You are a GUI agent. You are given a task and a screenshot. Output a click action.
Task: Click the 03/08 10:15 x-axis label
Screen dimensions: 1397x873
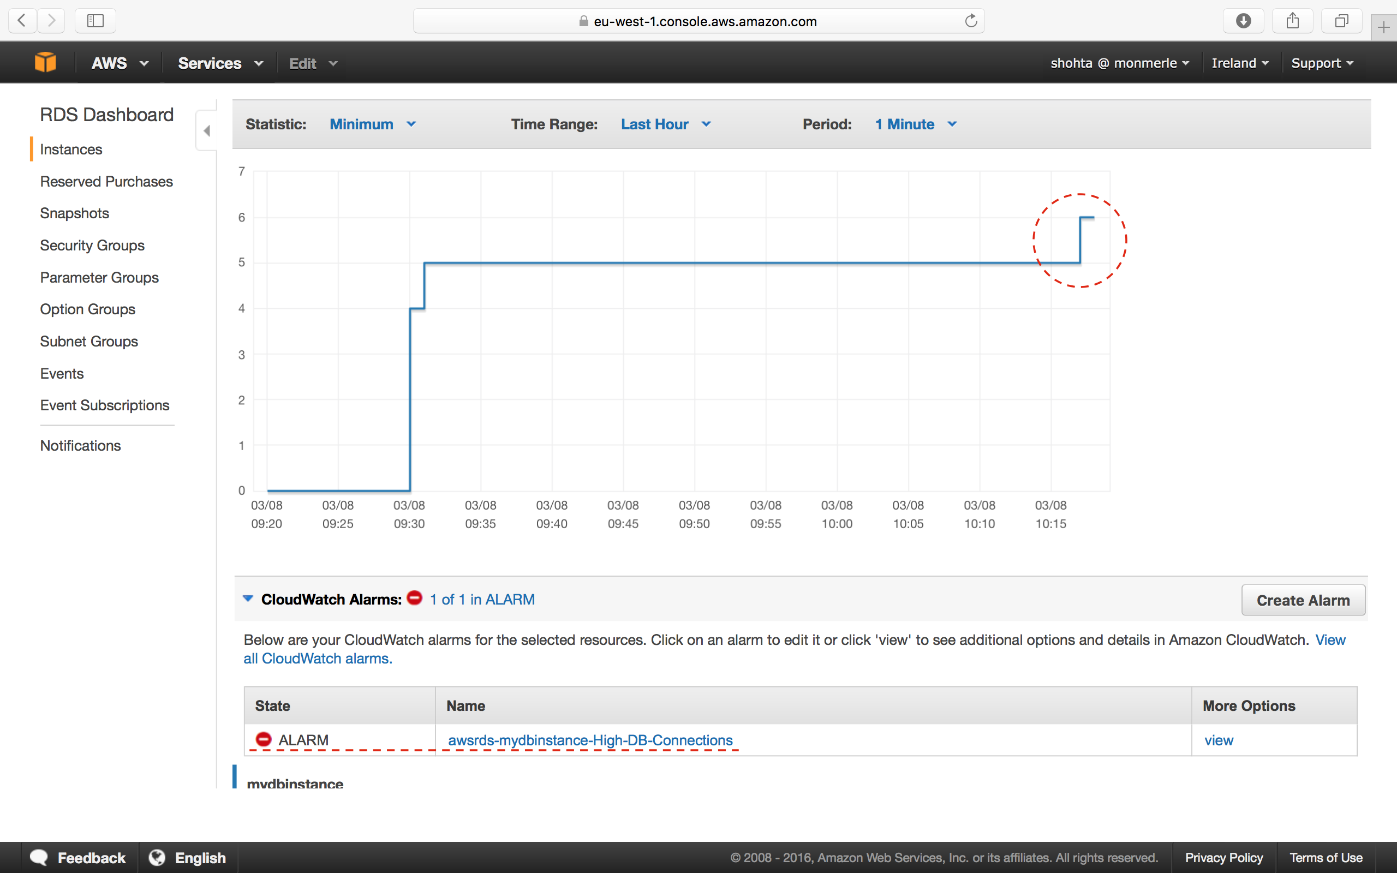[x=1050, y=515]
